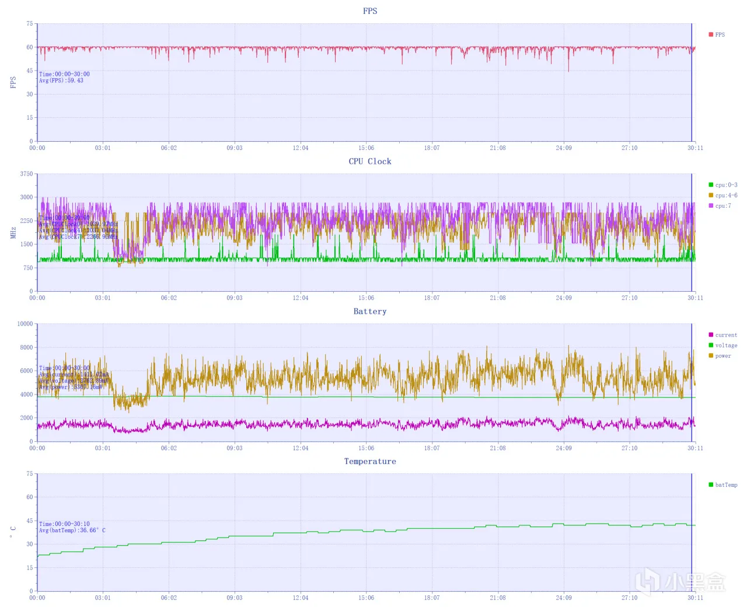747x614 pixels.
Task: Click the 15:06 tick under FPS chart
Action: click(x=366, y=148)
